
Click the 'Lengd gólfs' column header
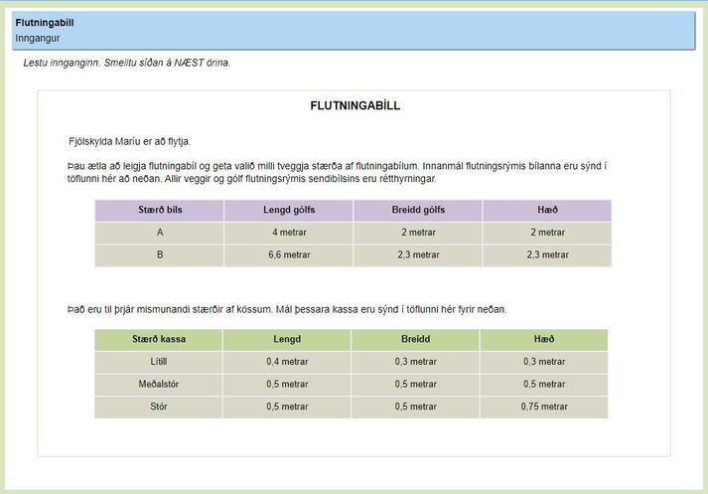coord(289,210)
